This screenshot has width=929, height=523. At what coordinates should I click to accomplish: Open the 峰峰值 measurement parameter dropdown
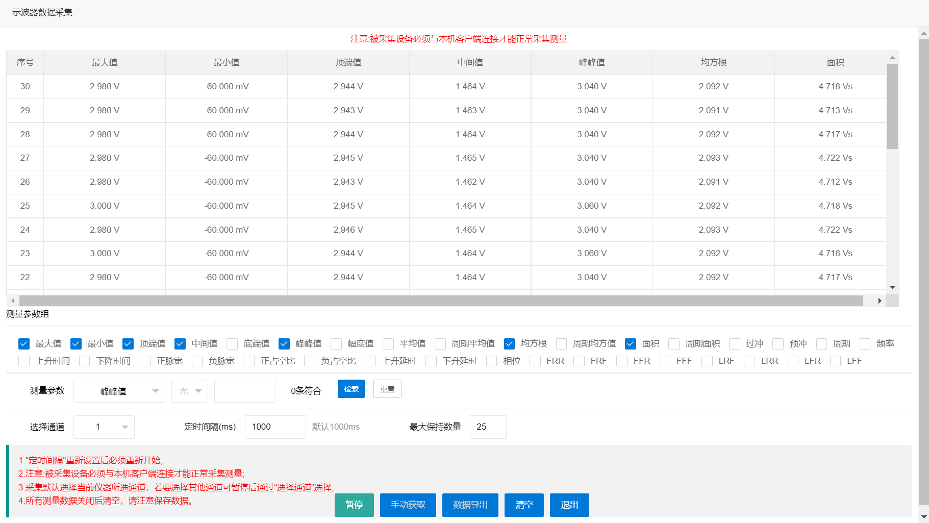tap(119, 391)
